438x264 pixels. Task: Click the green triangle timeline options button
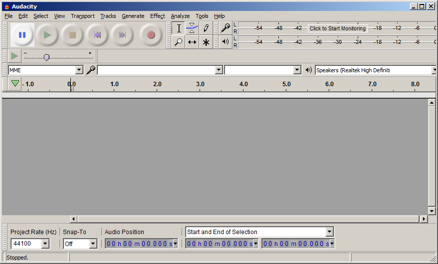click(15, 84)
